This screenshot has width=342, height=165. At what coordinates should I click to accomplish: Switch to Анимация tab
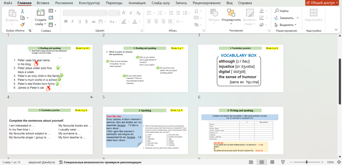tap(137, 3)
